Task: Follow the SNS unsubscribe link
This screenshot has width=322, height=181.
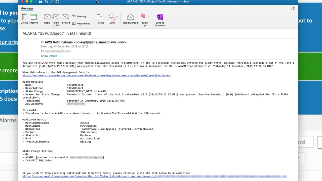Action: (x=154, y=176)
